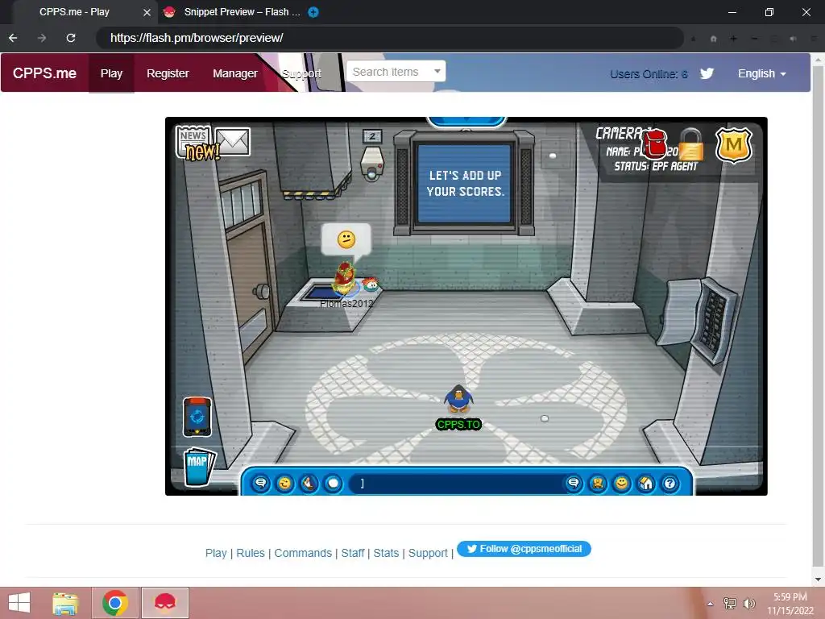Open the winking emote menu
Screen dimensions: 825x619
[x=284, y=484]
